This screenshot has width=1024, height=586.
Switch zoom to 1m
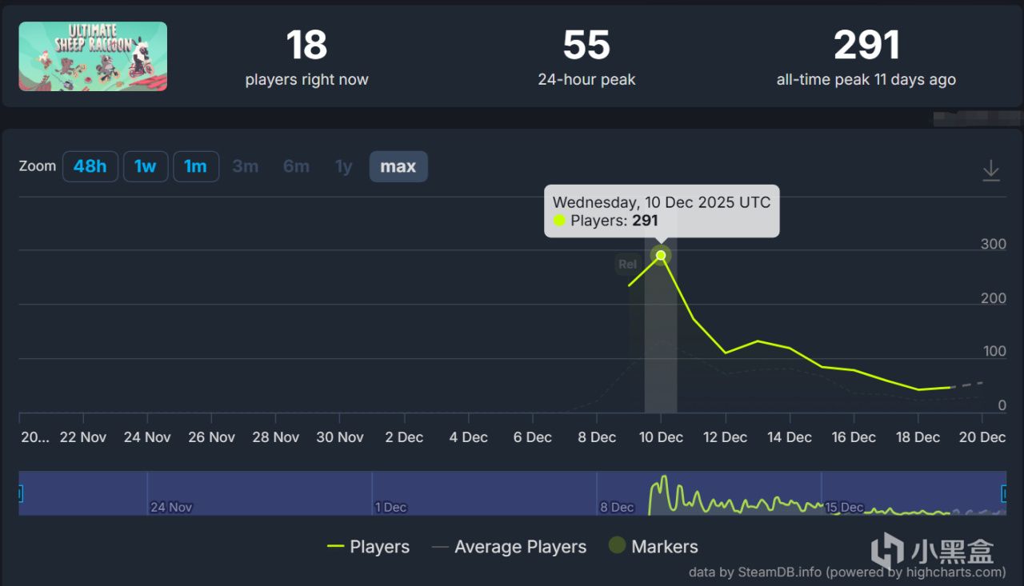[x=195, y=166]
